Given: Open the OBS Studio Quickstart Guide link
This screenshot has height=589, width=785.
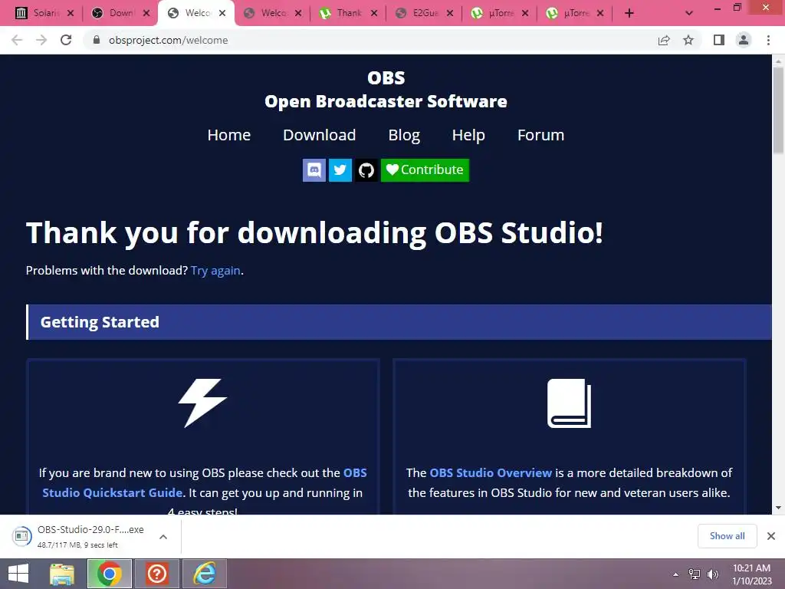Looking at the screenshot, I should 112,493.
